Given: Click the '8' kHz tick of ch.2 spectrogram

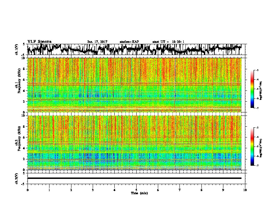Looking at the screenshot, I should click(24, 127).
